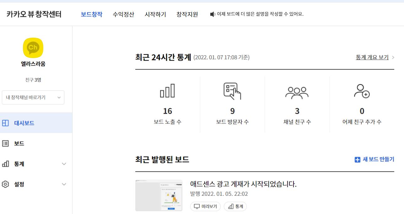This screenshot has height=214, width=404.
Task: Click the yellow Ch channel profile icon
Action: pos(33,48)
